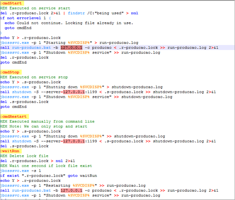This screenshot has height=200, width=235.
Task: Click the red pipe symbol before findstr
Action: (64, 13)
